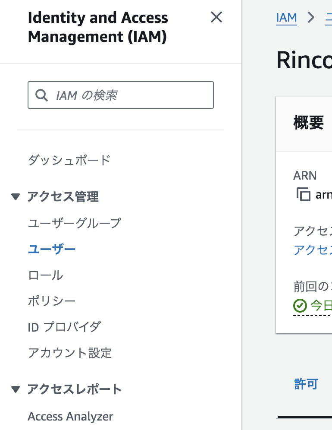Close the IAM navigation panel

coord(216,18)
